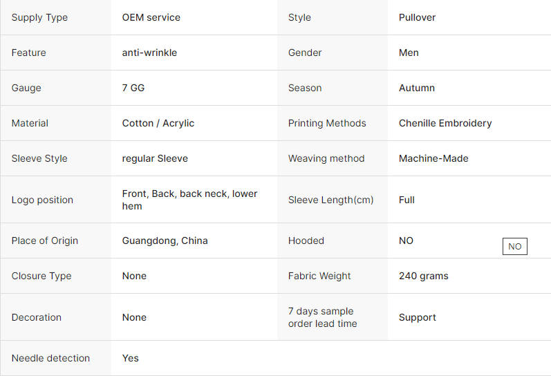551x376 pixels.
Task: Select the 'Chenille Embroidery' printing method
Action: (x=445, y=123)
